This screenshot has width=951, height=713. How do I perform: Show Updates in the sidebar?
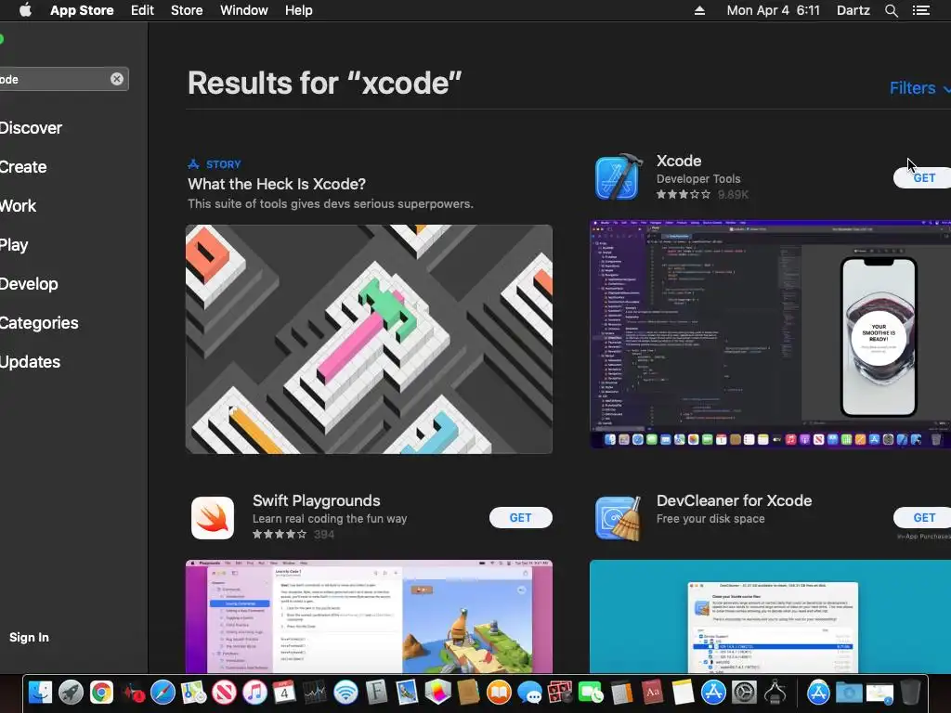(x=31, y=362)
